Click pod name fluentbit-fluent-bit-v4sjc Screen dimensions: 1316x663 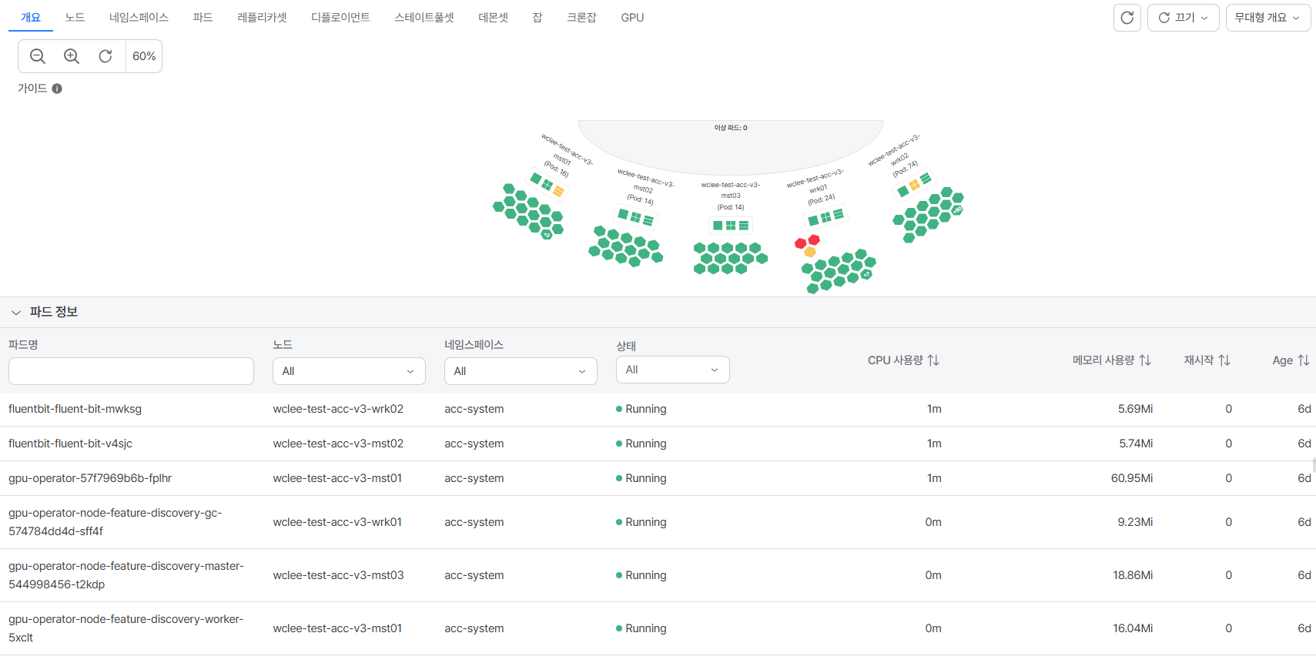pos(70,444)
